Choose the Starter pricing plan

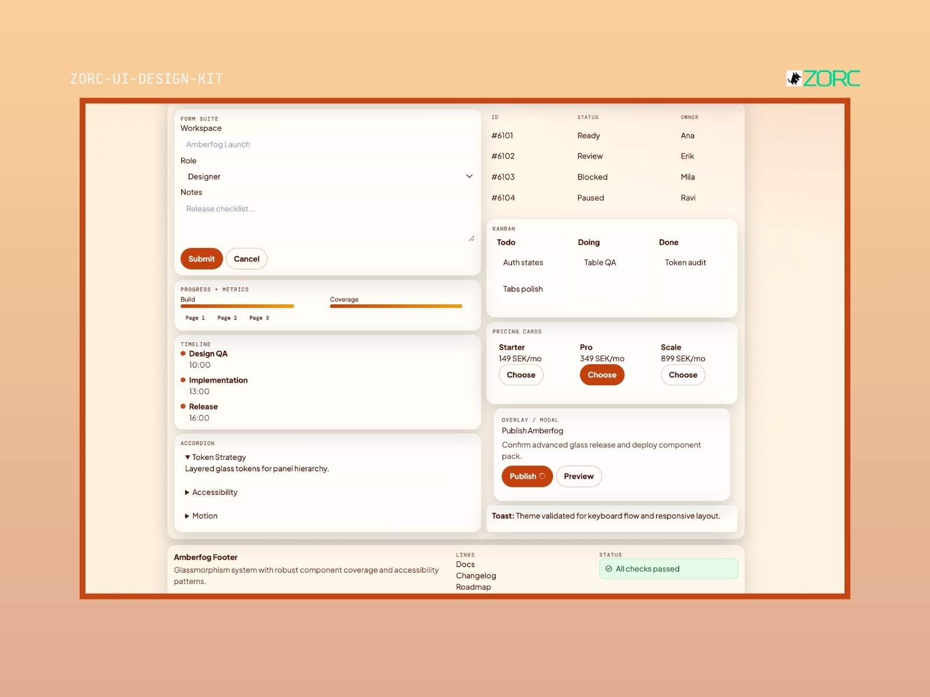click(x=521, y=375)
